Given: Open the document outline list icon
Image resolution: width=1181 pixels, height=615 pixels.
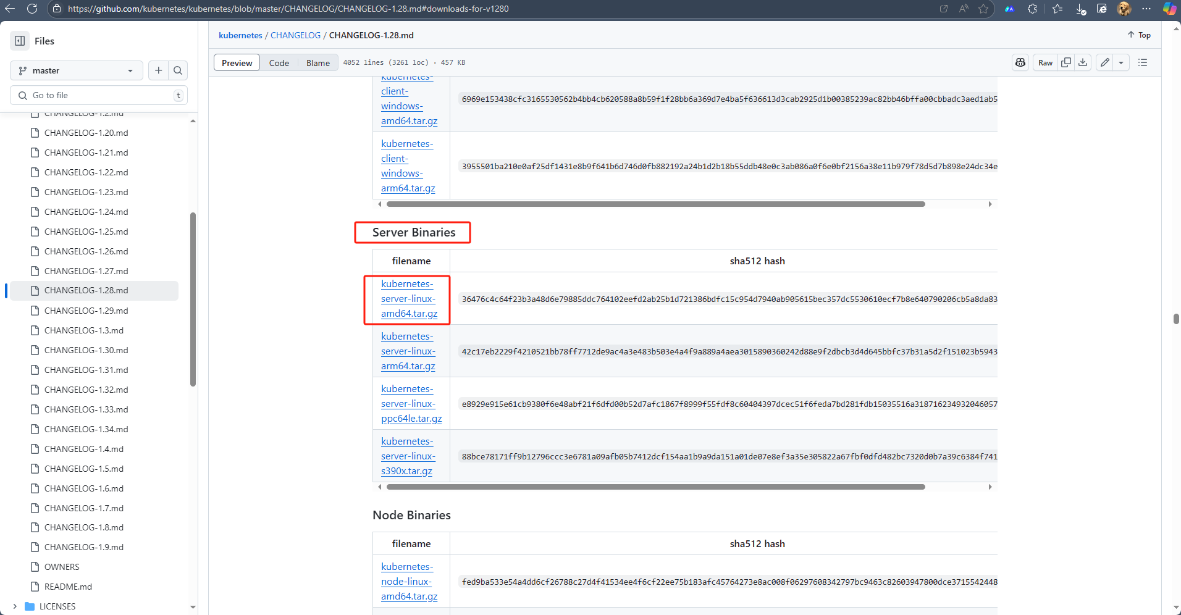Looking at the screenshot, I should click(1143, 62).
